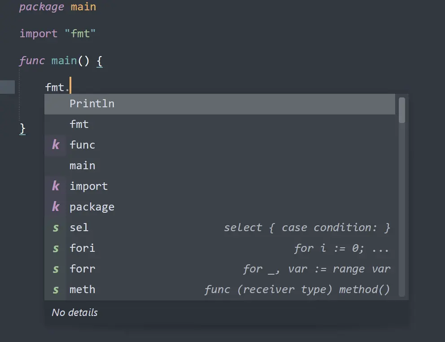Click keyword icon beside func suggestion

[x=56, y=145]
